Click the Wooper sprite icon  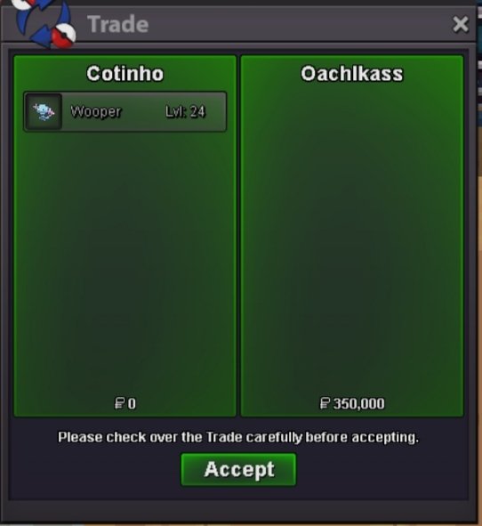pyautogui.click(x=44, y=112)
